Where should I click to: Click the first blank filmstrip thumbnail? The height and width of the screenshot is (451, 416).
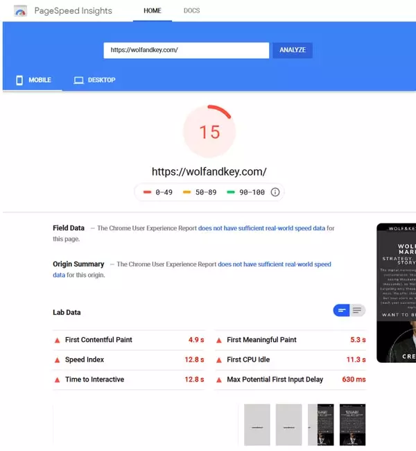pyautogui.click(x=257, y=425)
